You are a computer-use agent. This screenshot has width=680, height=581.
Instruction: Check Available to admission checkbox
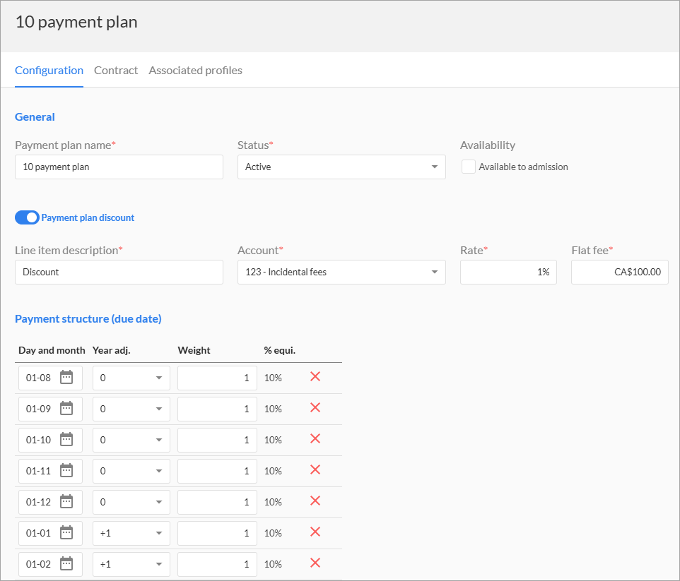click(x=469, y=167)
